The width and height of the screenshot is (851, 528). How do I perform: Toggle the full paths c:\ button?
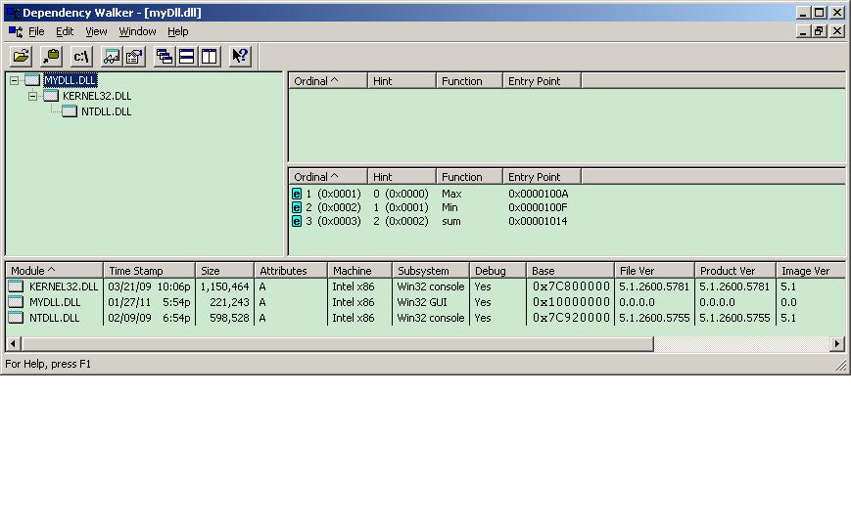coord(81,57)
